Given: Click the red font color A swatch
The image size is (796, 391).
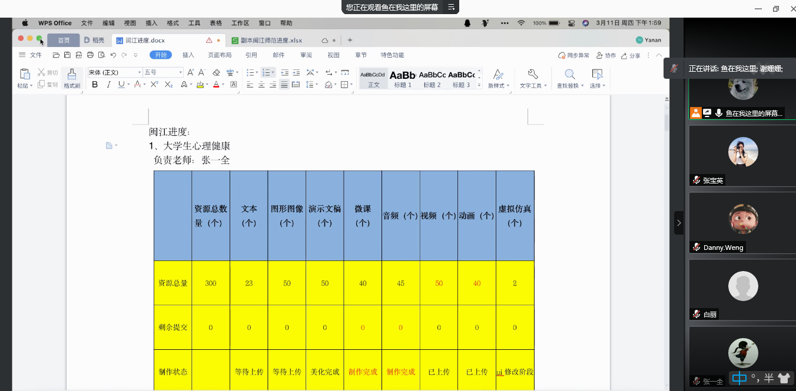Looking at the screenshot, I should [215, 85].
